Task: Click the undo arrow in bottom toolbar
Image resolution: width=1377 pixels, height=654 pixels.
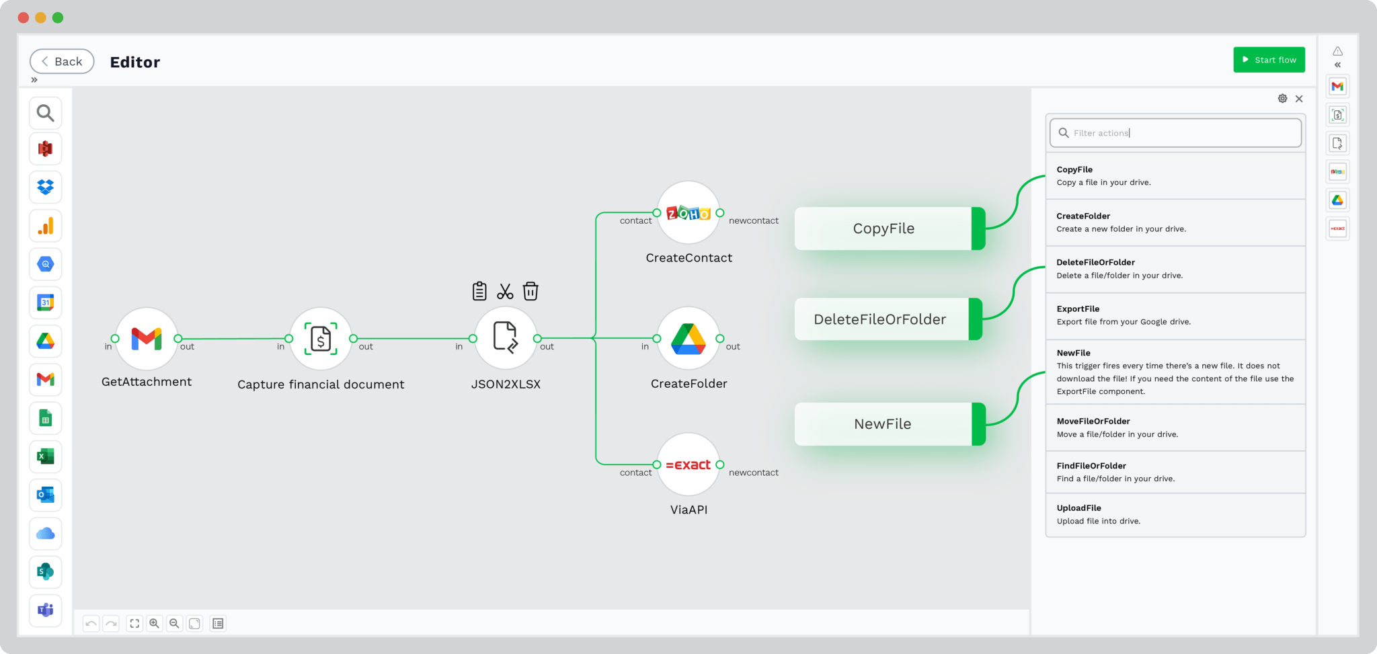Action: pos(91,623)
